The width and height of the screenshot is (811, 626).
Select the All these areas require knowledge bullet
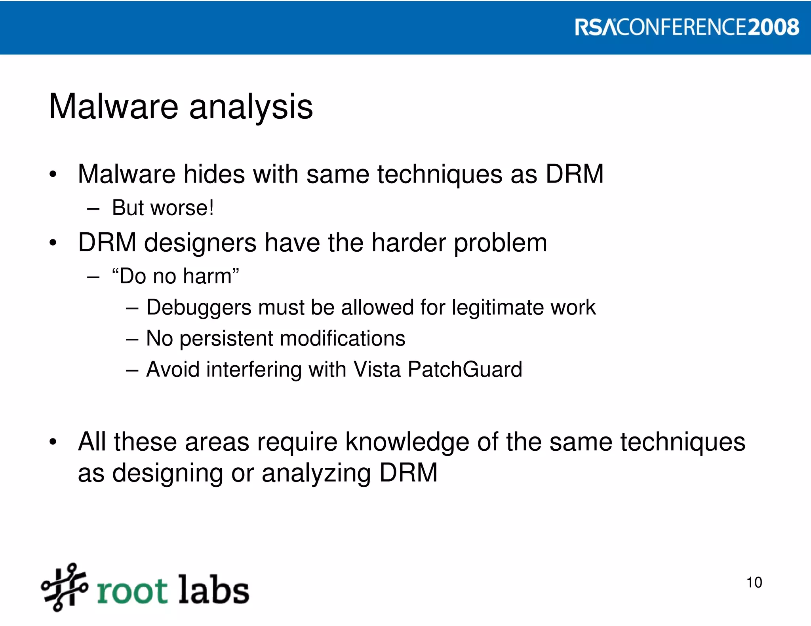point(411,442)
